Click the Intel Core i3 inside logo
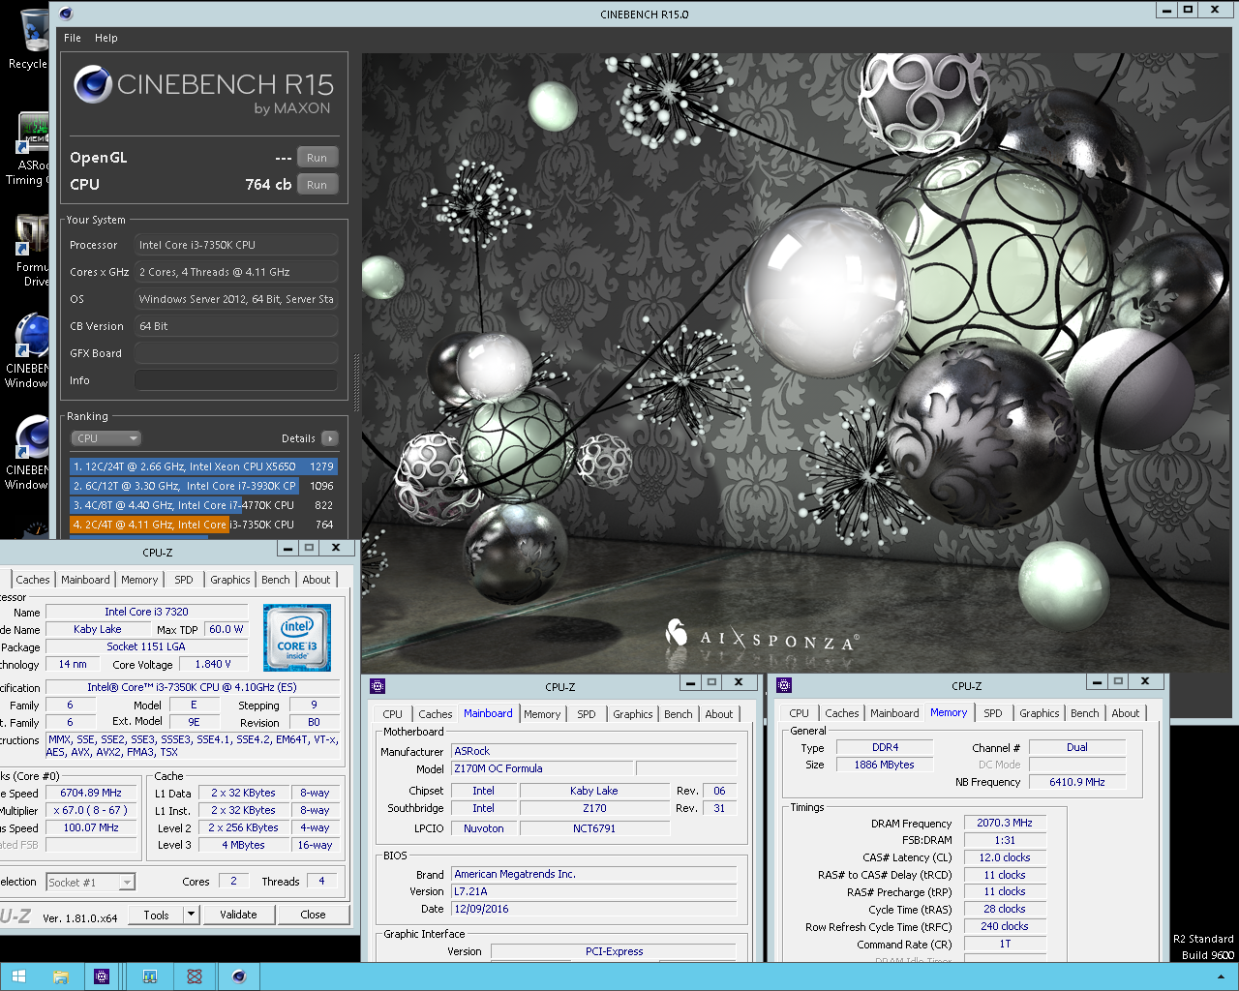Screen dimensions: 1239x991 297,638
